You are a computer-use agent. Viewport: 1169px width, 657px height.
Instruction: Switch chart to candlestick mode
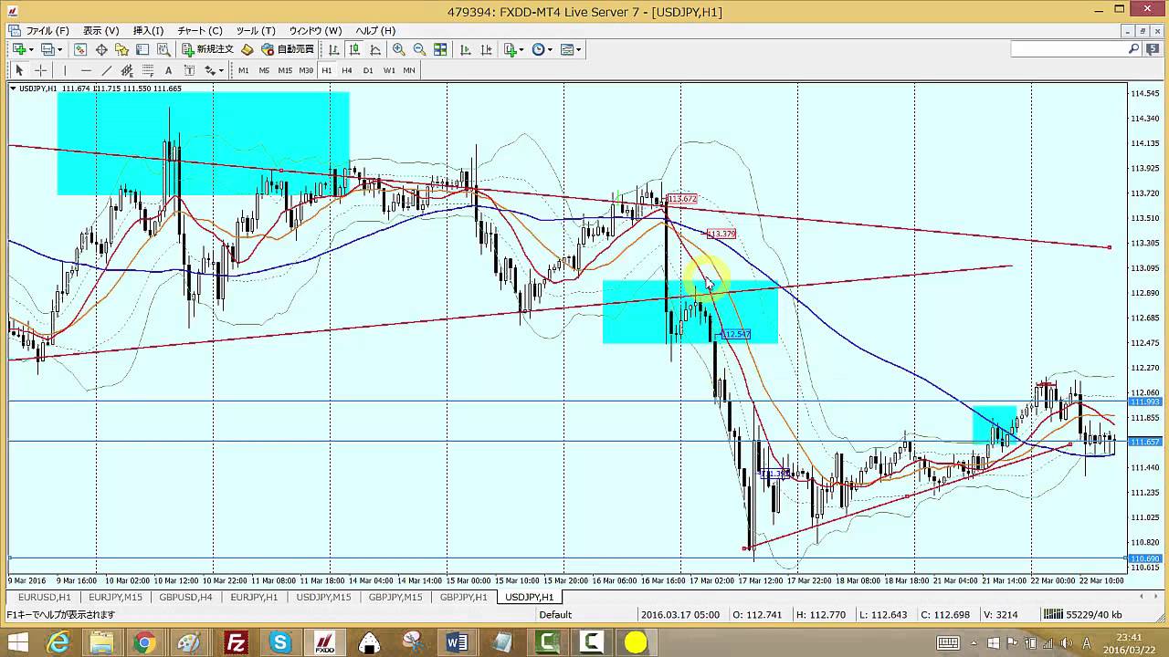354,49
